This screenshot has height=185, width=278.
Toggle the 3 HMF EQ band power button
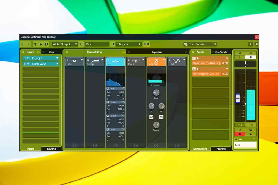point(108,102)
